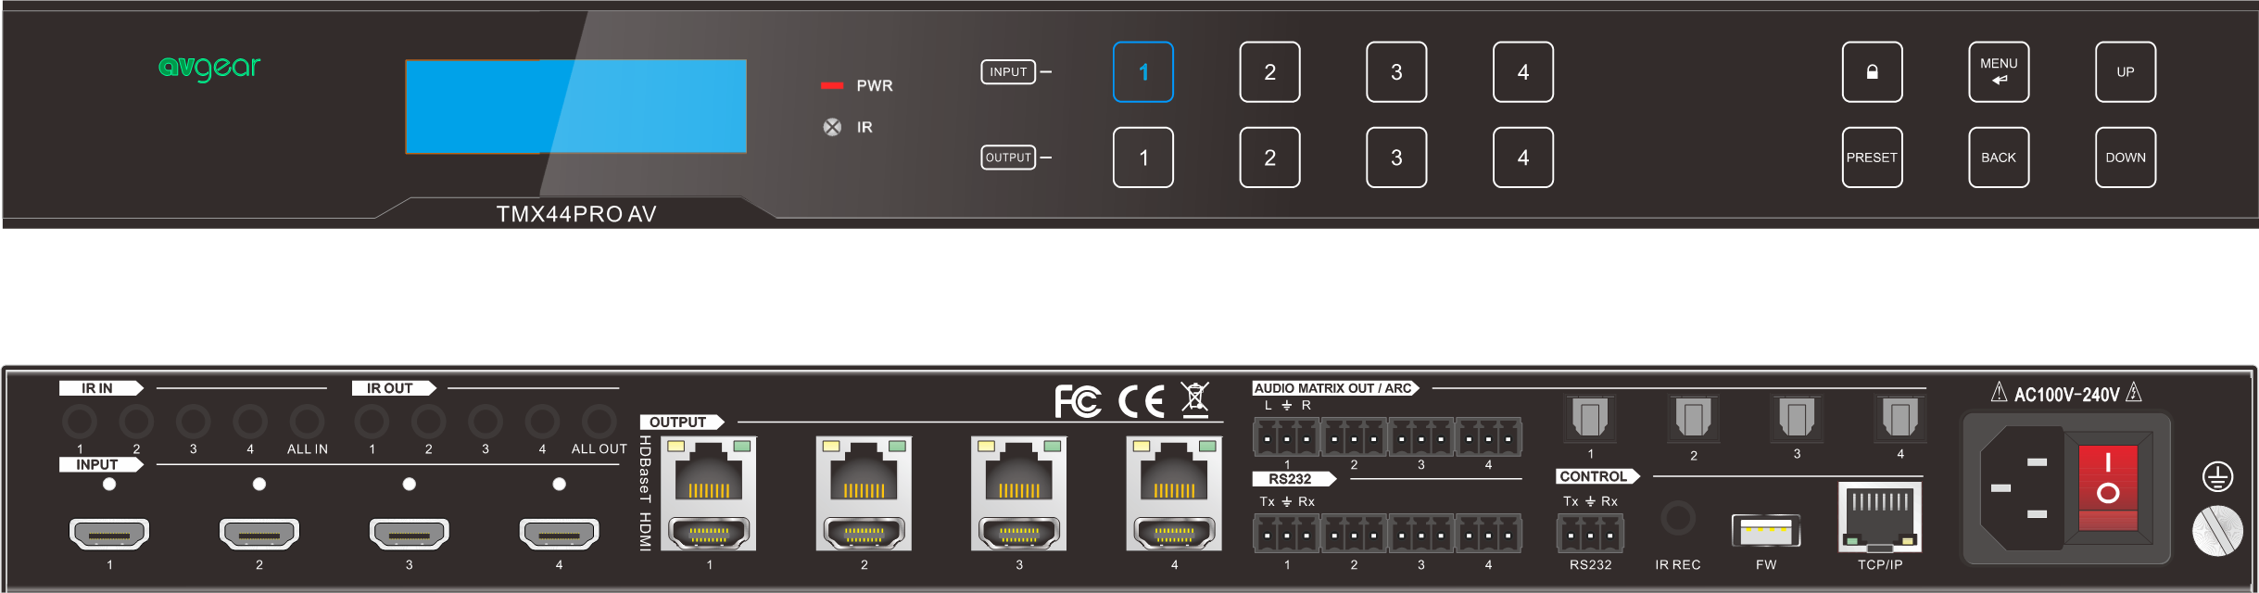This screenshot has width=2259, height=593.
Task: Toggle the red power rocker switch
Action: [x=2108, y=488]
